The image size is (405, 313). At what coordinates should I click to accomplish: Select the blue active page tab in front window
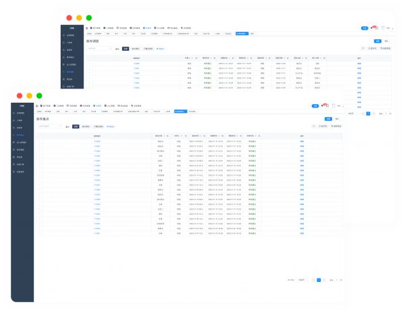(180, 111)
